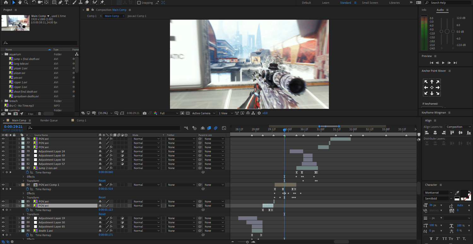The image size is (473, 244).
Task: Select the Clone Stamp tool
Action: (x=80, y=3)
